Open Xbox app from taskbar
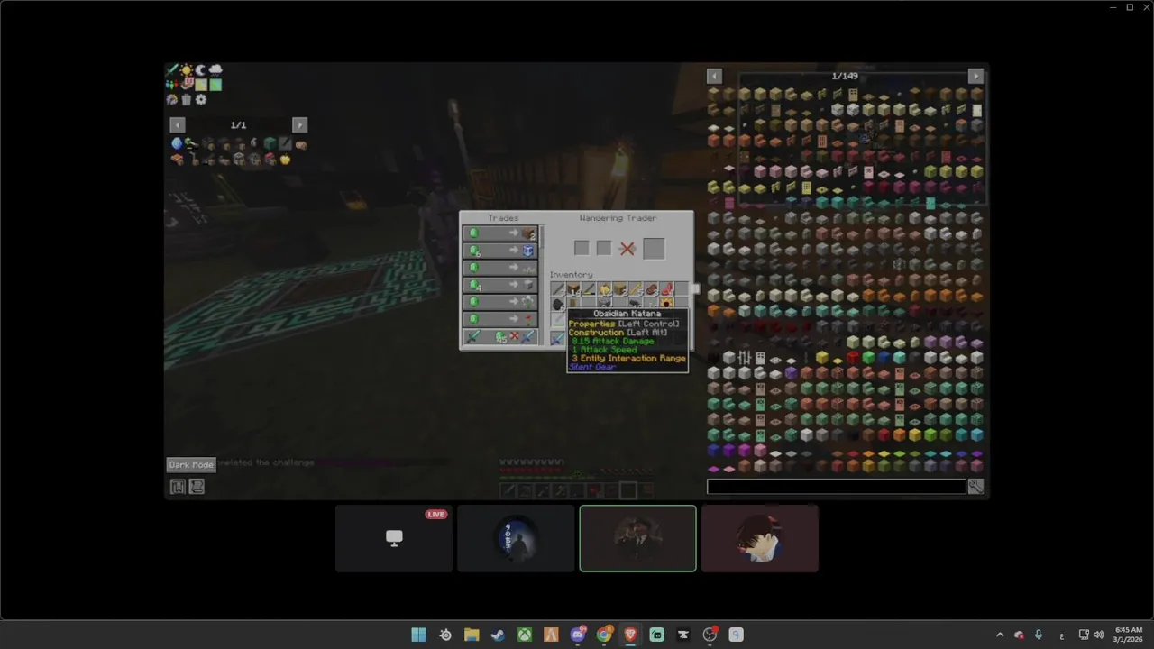The height and width of the screenshot is (649, 1154). (x=524, y=635)
